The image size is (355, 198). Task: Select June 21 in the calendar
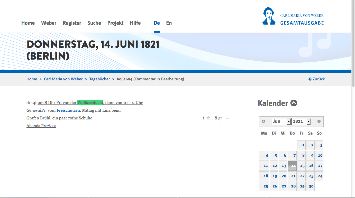(292, 176)
